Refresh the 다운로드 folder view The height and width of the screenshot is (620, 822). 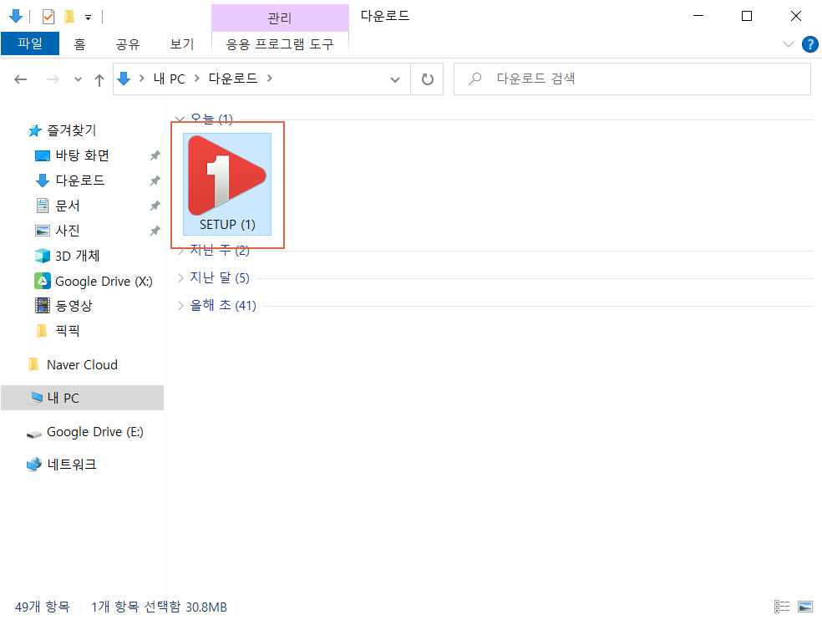click(427, 79)
